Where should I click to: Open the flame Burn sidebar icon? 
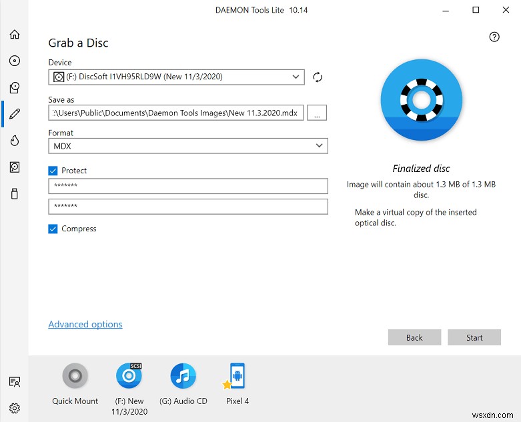tap(15, 141)
